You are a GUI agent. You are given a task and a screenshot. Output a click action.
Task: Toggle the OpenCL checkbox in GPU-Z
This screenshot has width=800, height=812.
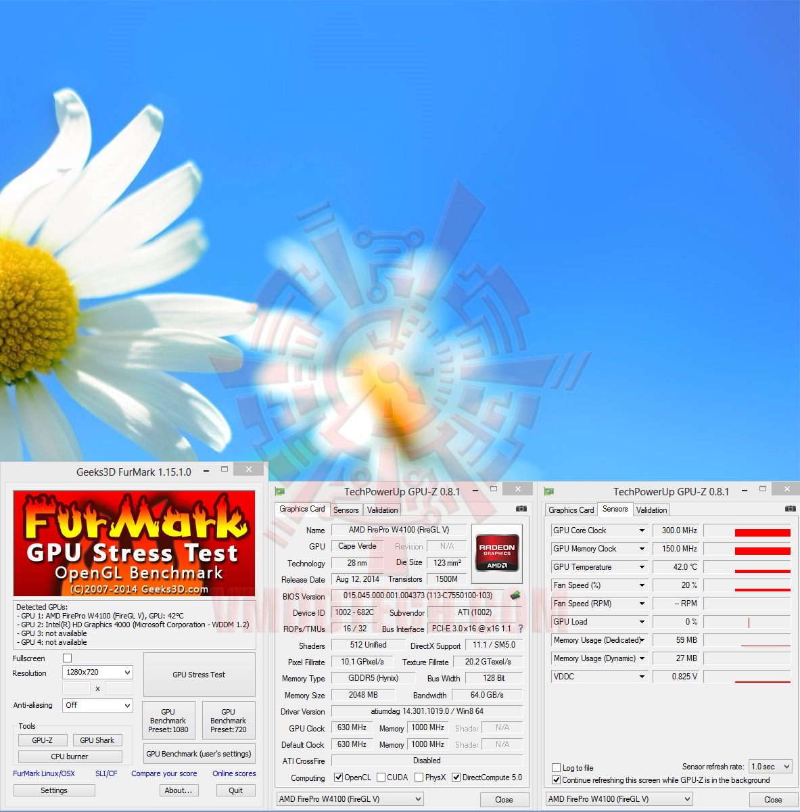[x=339, y=777]
